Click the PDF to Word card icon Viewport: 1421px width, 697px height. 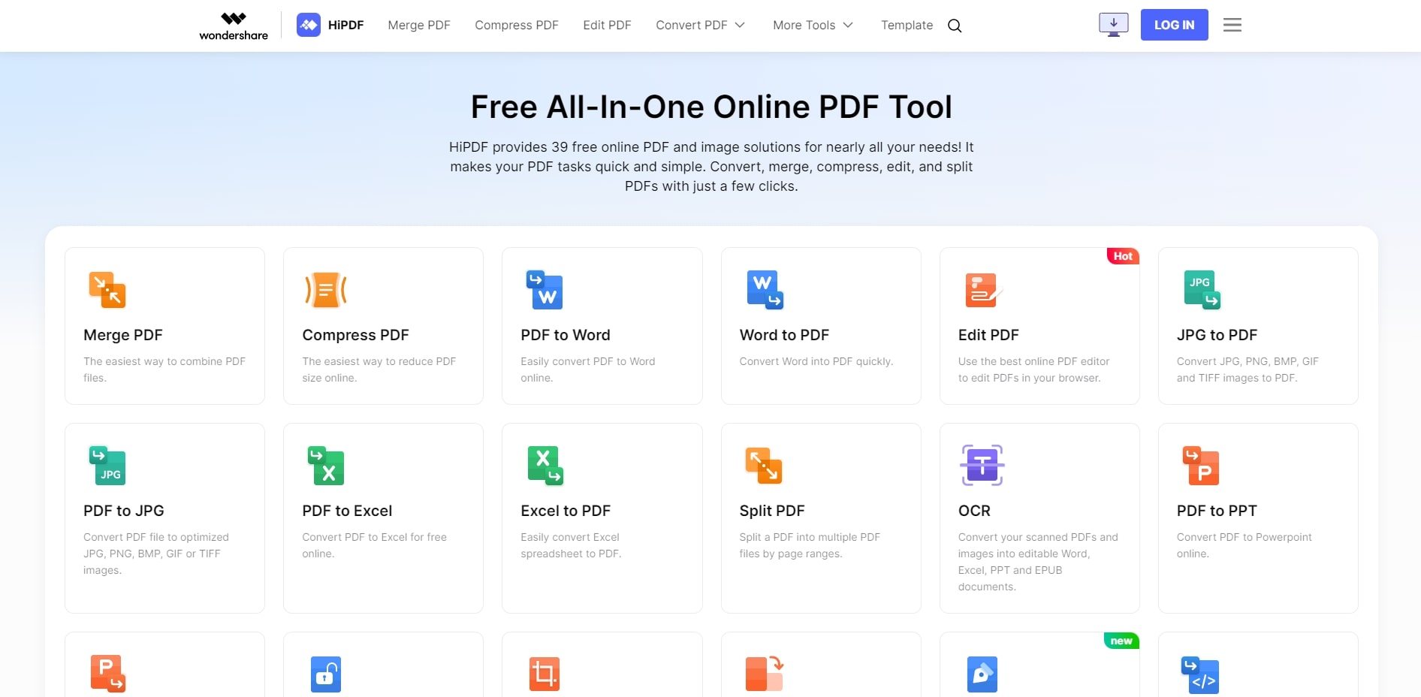click(x=545, y=290)
